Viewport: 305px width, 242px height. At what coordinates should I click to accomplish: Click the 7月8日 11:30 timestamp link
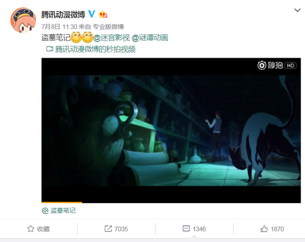click(x=59, y=27)
